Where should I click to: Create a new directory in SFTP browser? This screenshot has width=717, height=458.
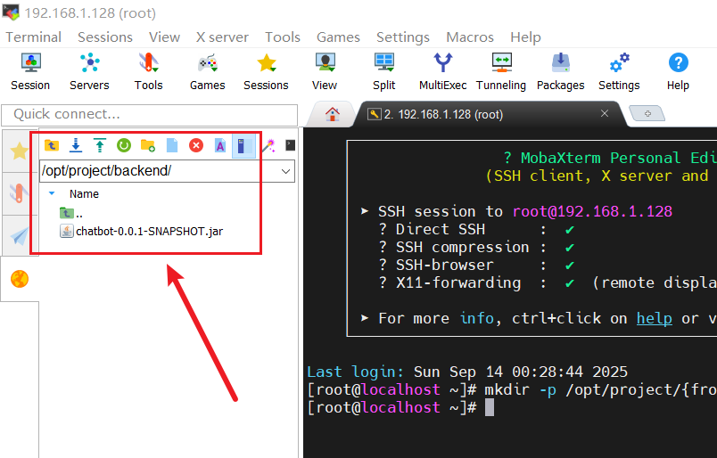pyautogui.click(x=148, y=145)
